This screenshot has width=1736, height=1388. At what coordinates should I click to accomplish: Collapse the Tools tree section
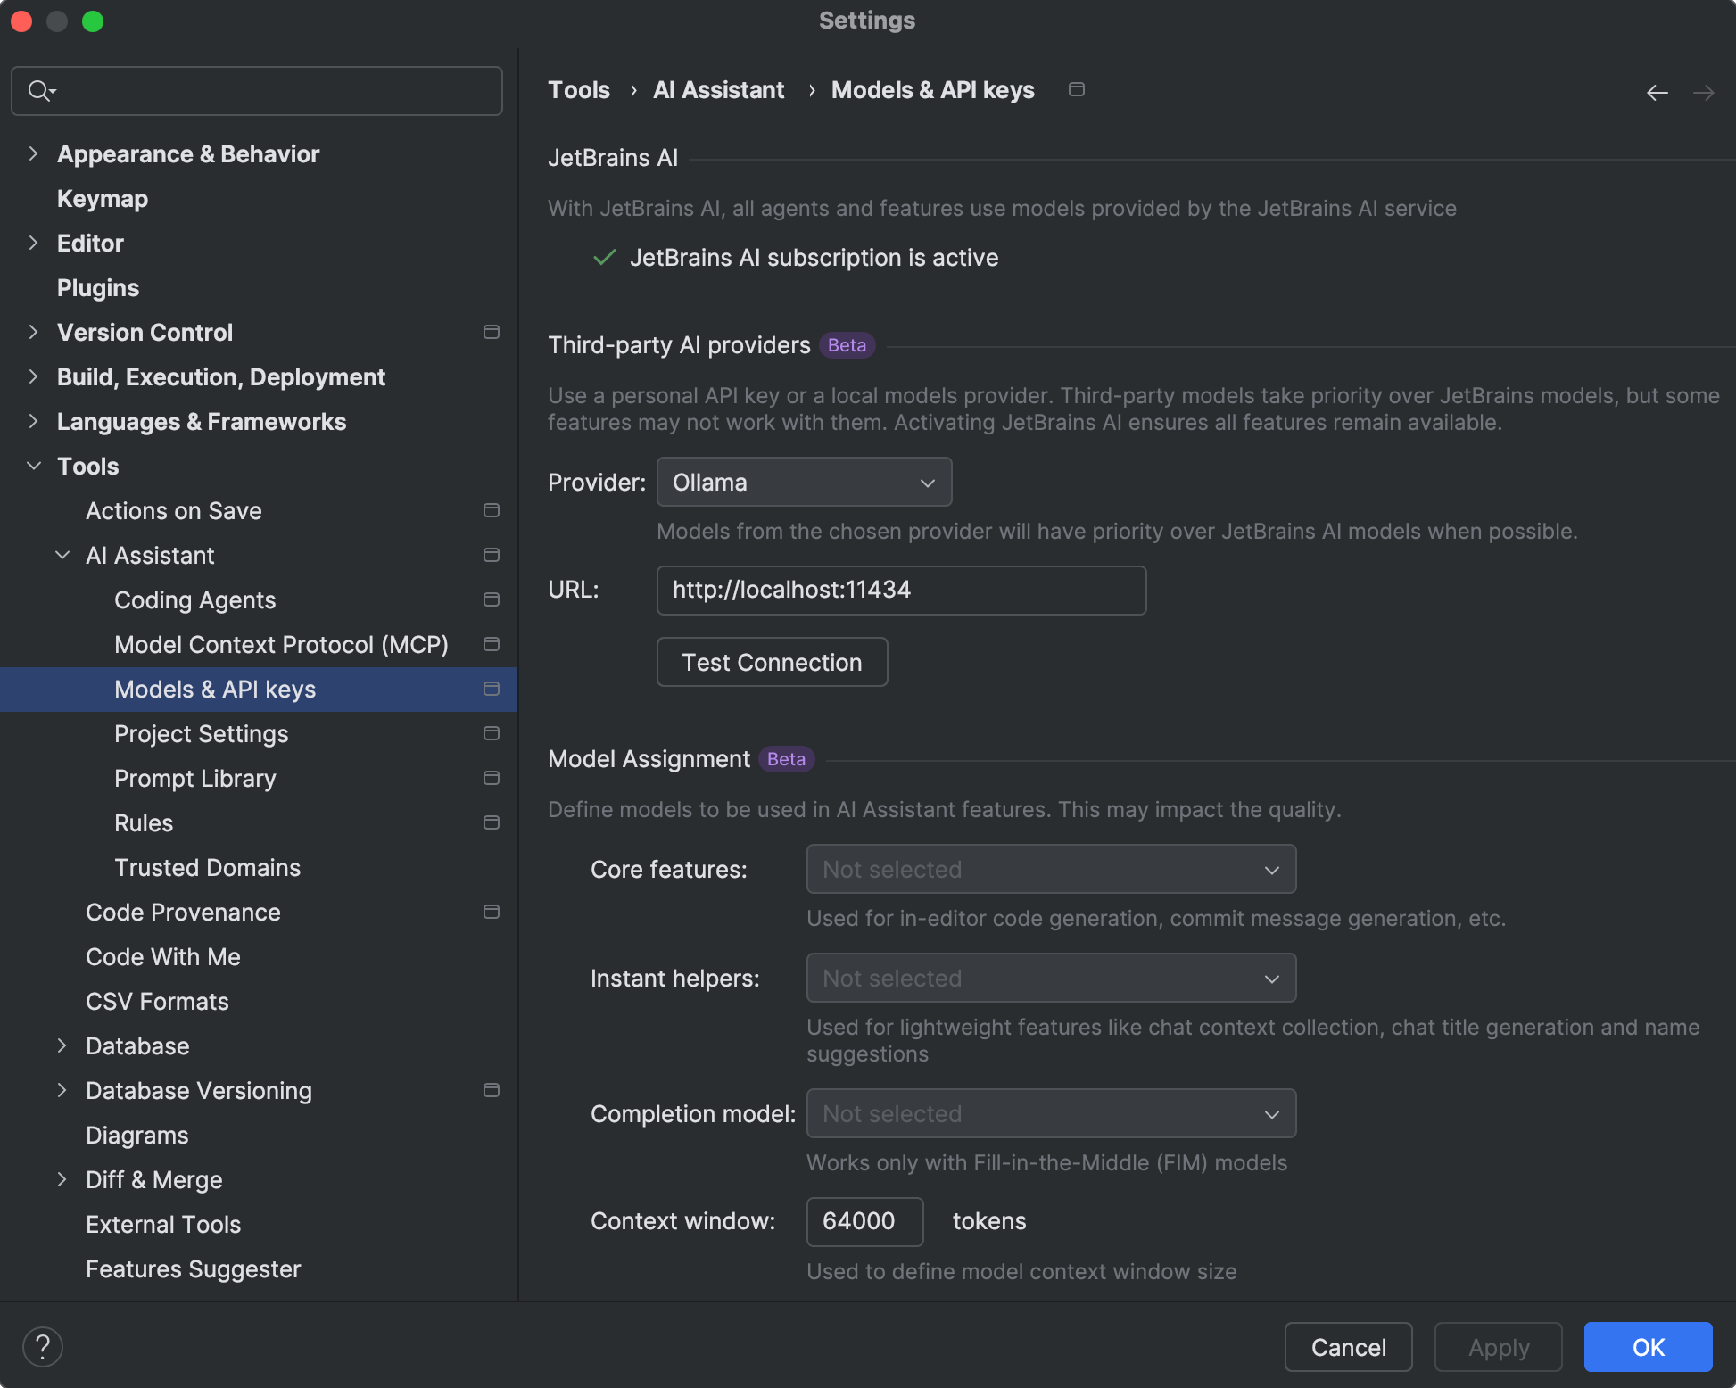point(33,466)
